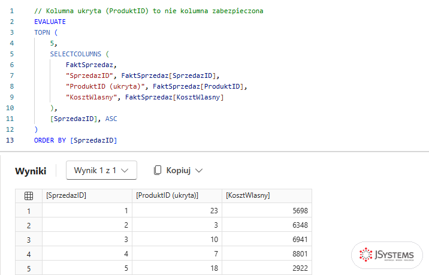Viewport: 429px width, 275px height.
Task: Select the KosztWlasny cell with 5698
Action: point(267,210)
